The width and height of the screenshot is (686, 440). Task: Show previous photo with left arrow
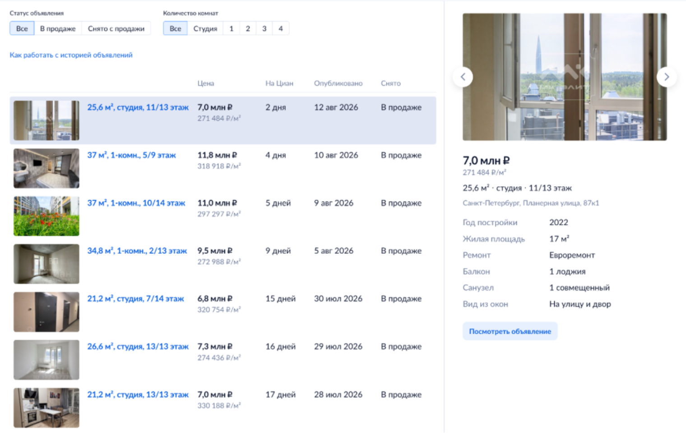click(x=463, y=77)
